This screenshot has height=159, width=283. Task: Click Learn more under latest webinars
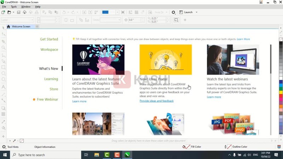pos(214,97)
